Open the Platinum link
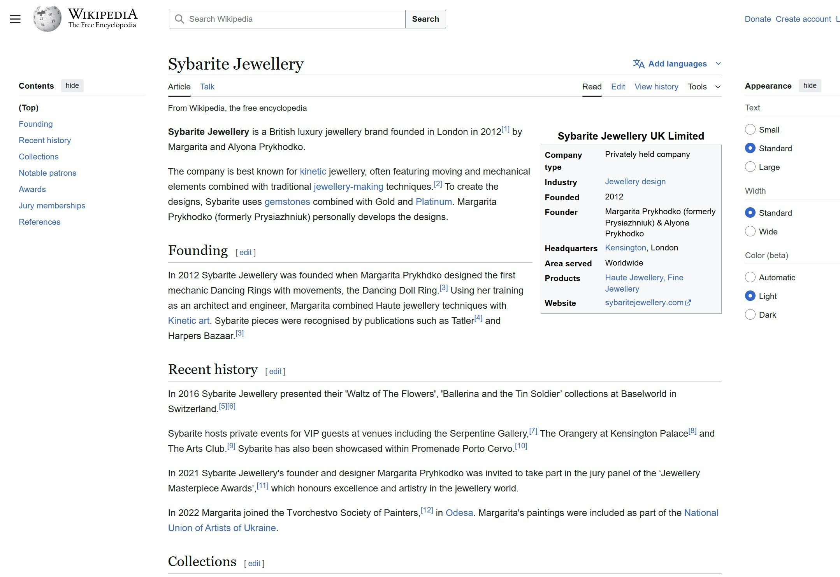 (434, 202)
